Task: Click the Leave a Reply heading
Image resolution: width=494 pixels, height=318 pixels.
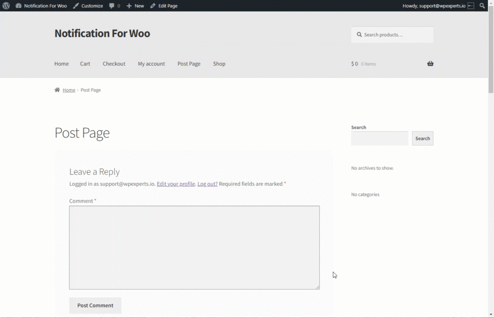Action: [x=94, y=172]
